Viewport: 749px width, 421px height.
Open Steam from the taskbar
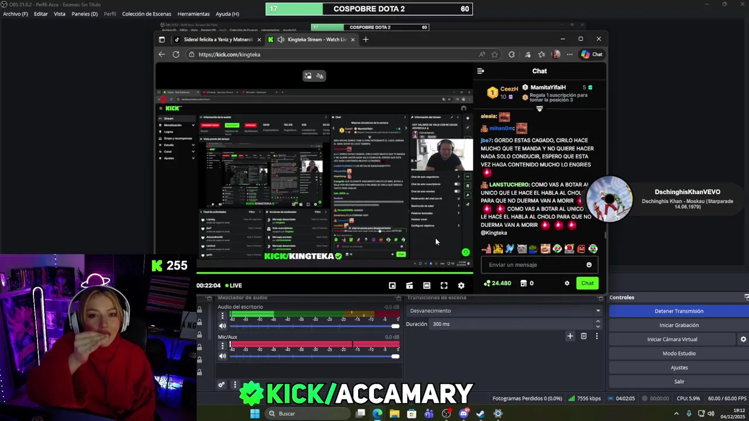pos(480,413)
